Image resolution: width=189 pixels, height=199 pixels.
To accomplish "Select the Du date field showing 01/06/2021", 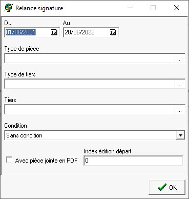I will [28, 32].
